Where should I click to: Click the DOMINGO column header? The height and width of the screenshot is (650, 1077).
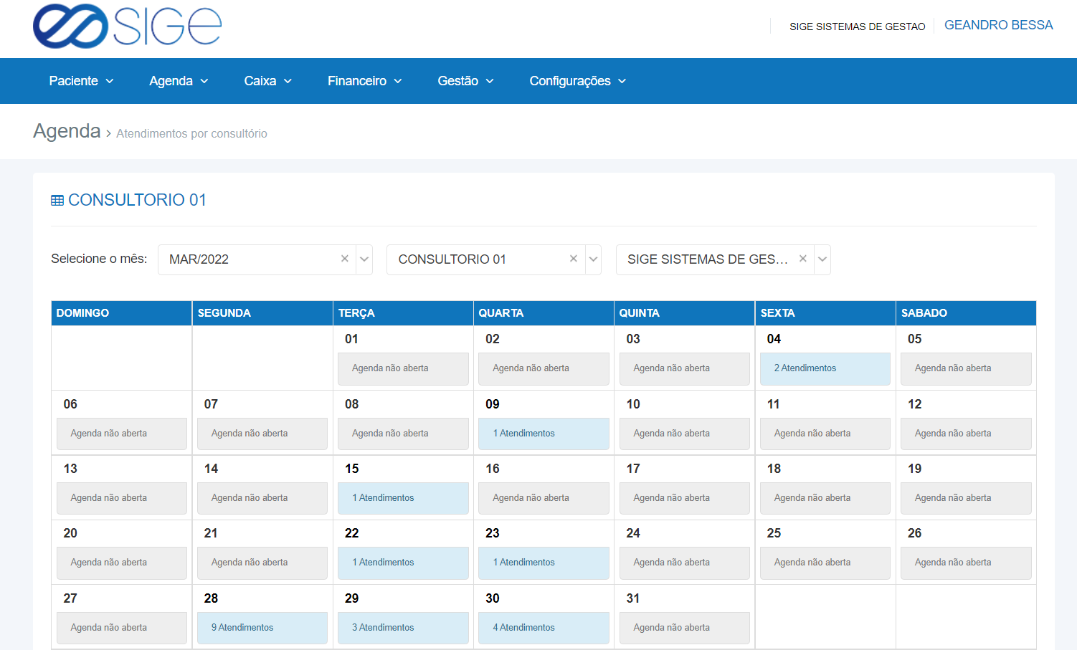(121, 313)
